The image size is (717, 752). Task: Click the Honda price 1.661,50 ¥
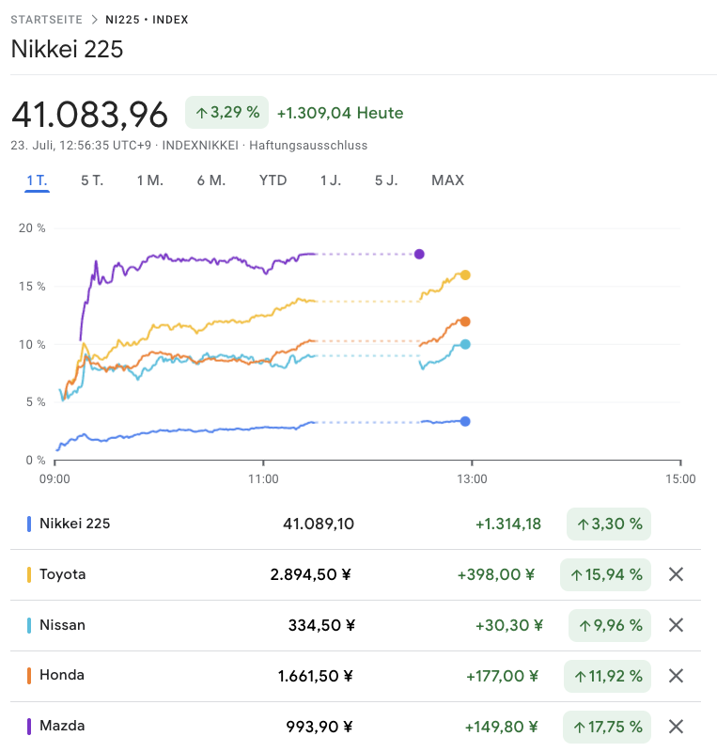coord(316,676)
